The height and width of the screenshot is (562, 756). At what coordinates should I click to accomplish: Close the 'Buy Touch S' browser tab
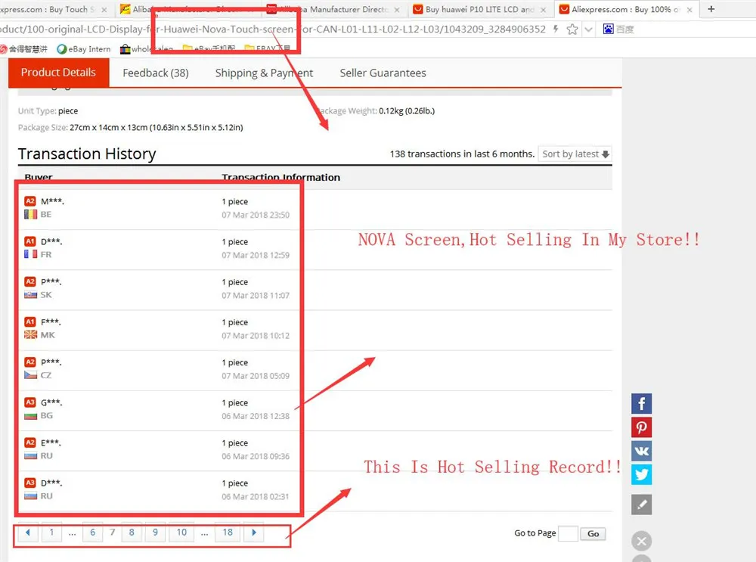point(104,10)
